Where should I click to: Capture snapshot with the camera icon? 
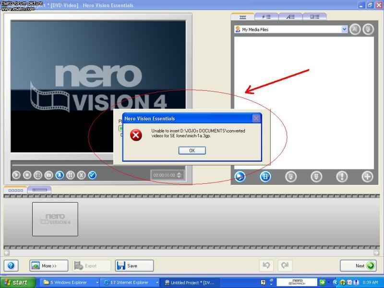48,175
